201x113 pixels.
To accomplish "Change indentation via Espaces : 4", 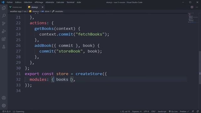I will point(137,111).
